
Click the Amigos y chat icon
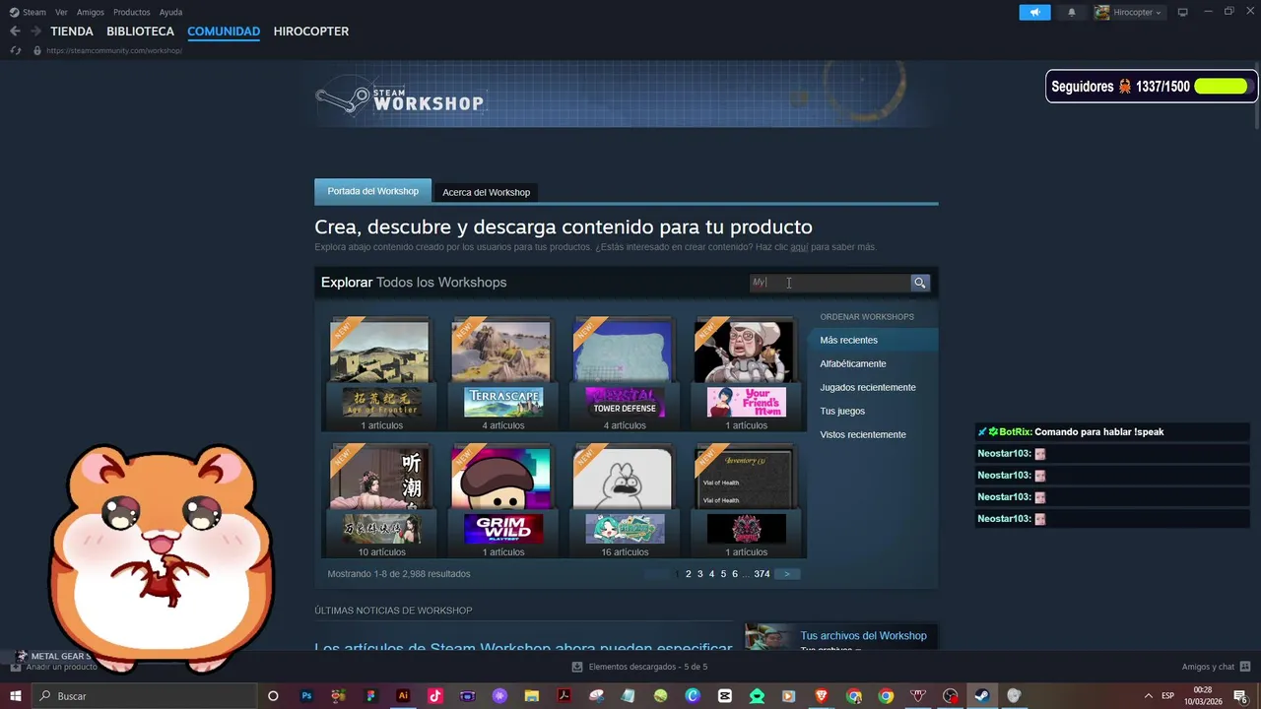tap(1245, 667)
